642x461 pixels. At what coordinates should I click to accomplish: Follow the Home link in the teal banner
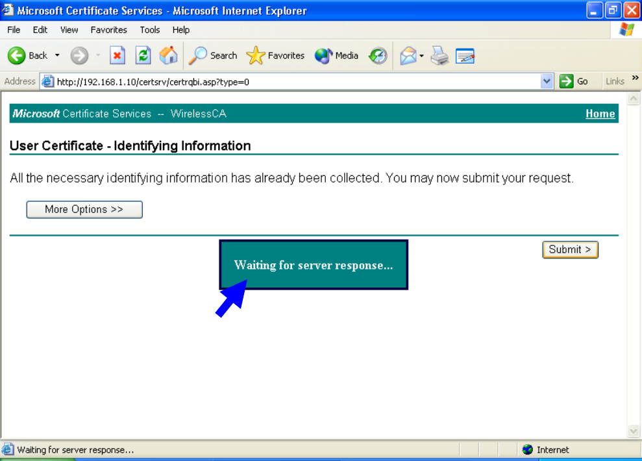600,114
